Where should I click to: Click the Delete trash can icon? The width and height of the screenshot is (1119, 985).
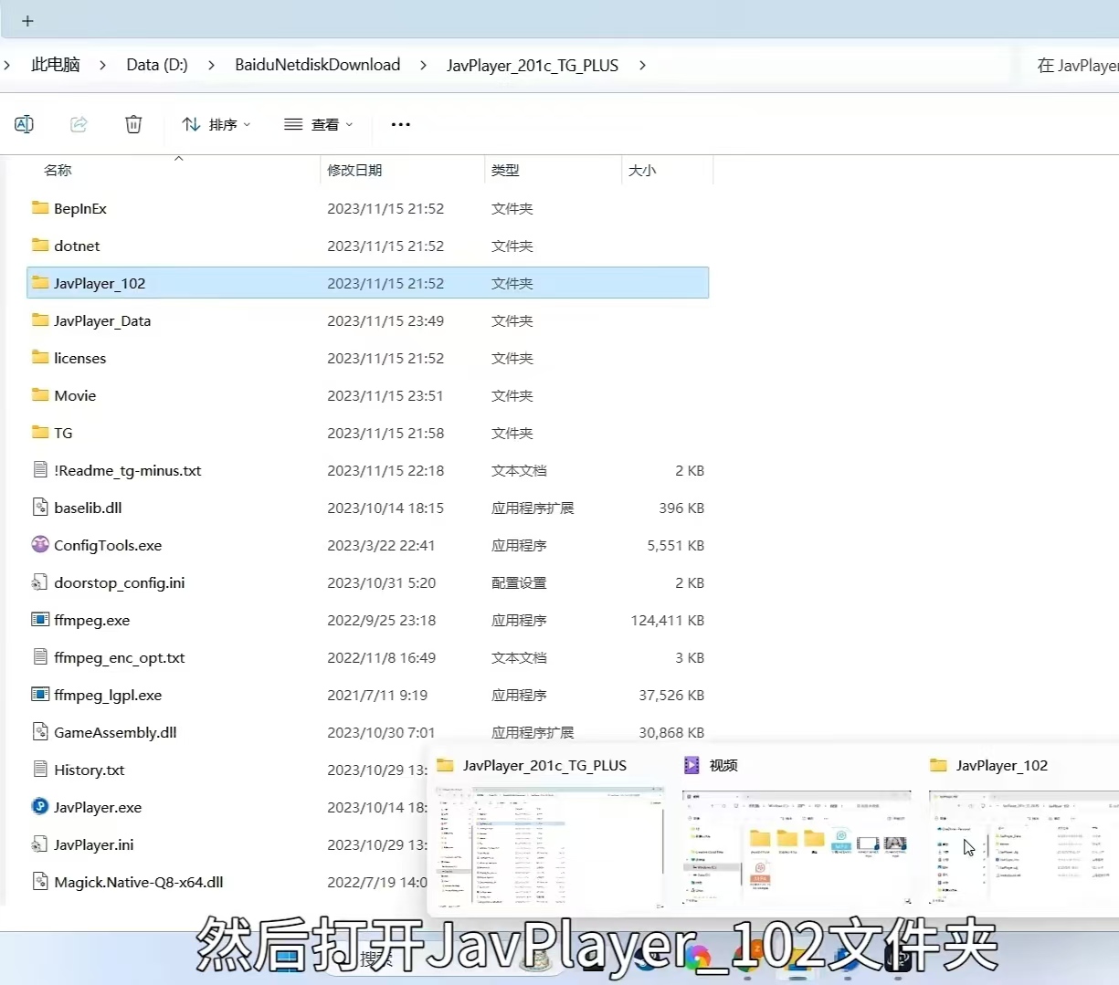[133, 124]
